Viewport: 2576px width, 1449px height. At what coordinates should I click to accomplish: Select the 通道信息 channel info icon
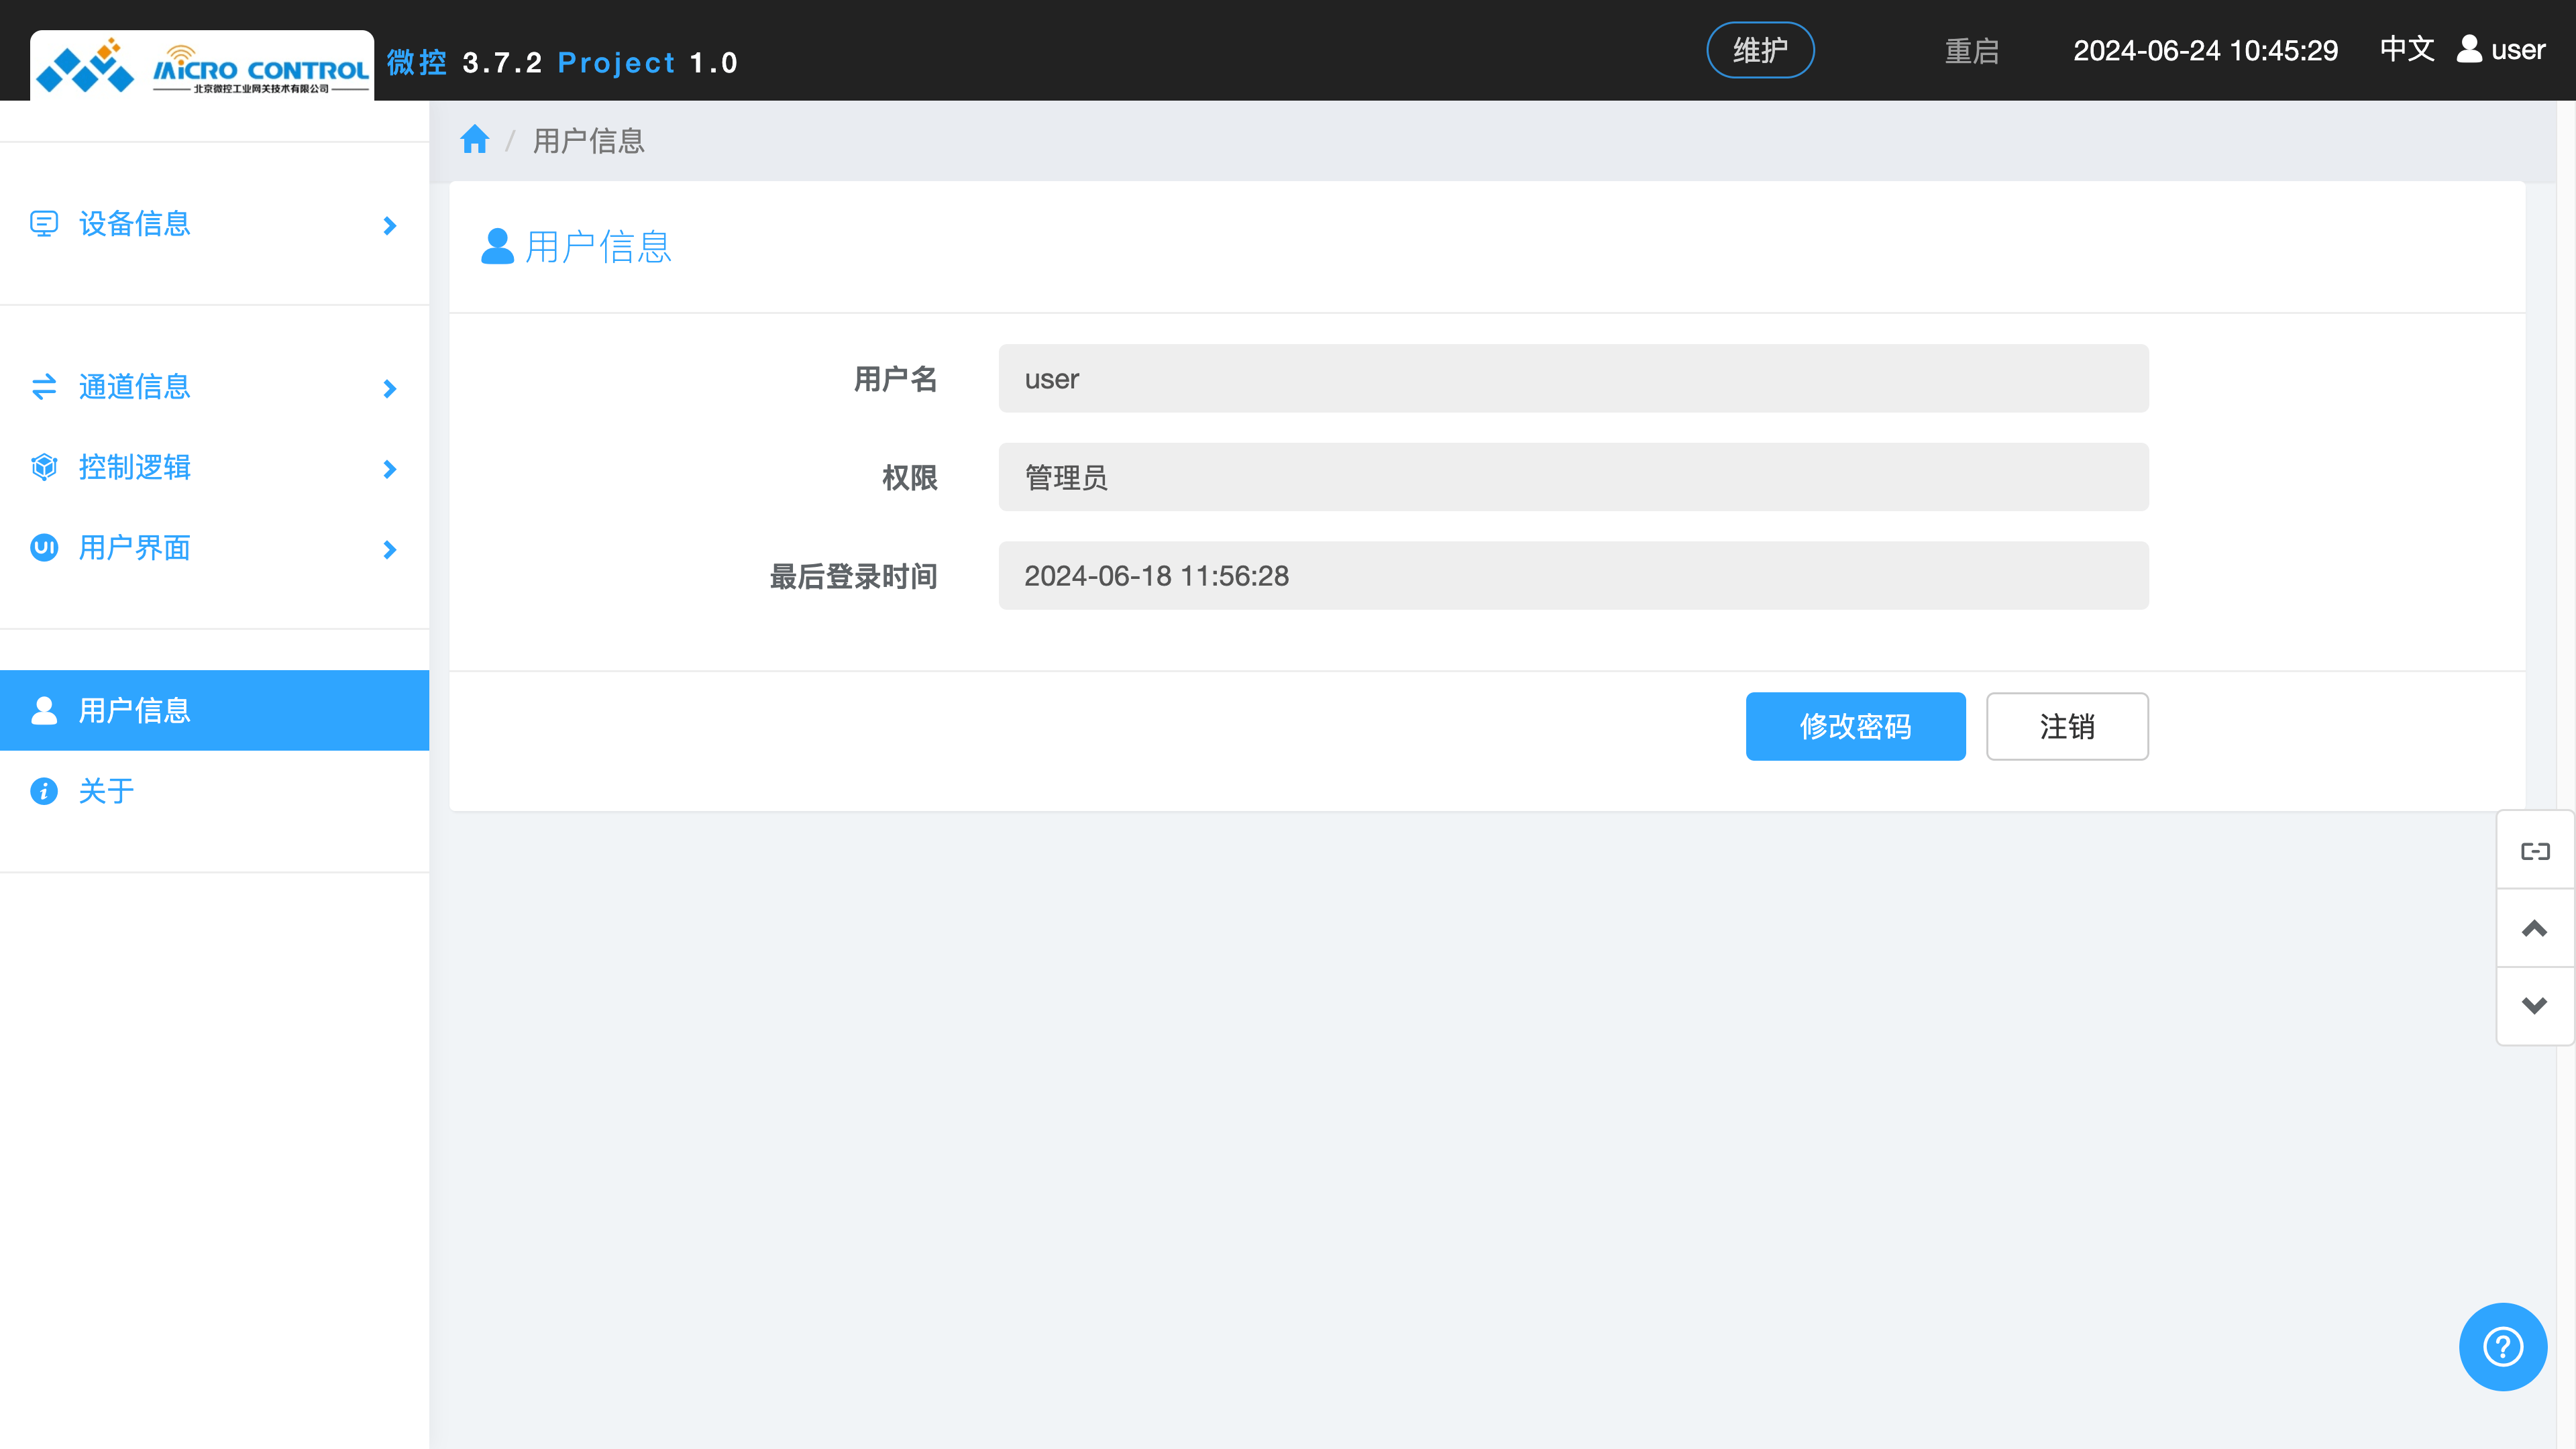point(44,387)
